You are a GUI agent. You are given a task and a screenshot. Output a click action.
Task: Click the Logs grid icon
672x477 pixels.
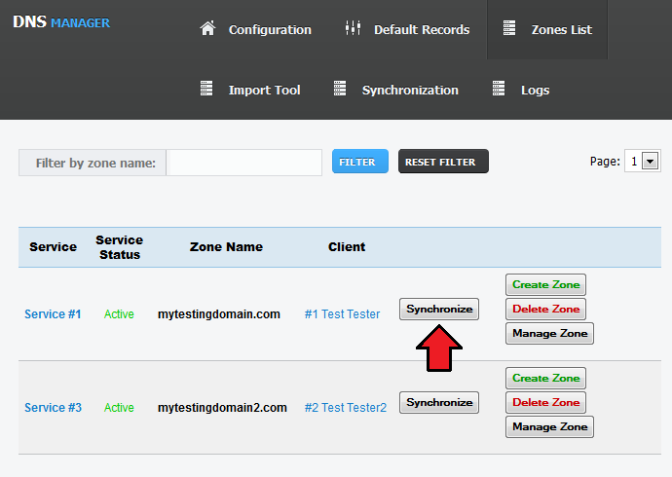tap(500, 89)
